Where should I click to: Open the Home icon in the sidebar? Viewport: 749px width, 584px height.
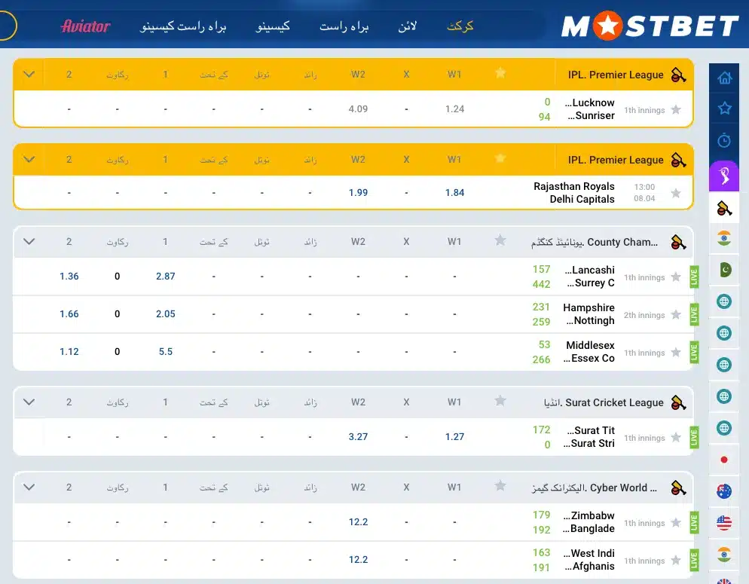click(724, 78)
